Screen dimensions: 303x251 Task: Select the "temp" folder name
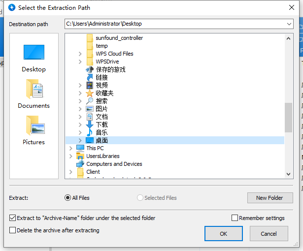pyautogui.click(x=101, y=46)
